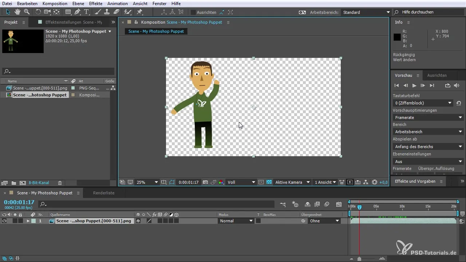Click the current time 0:00:01:17 in viewer
Screen dimensions: 466x262
[x=188, y=182]
